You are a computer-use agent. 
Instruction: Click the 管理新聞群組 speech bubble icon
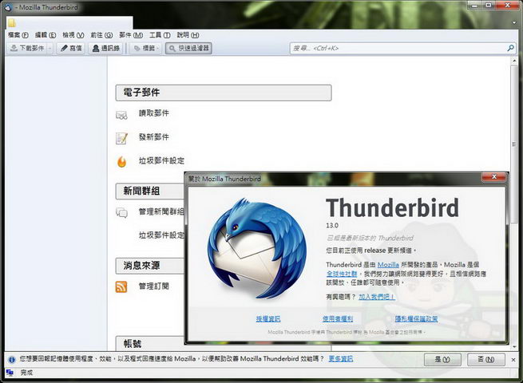tap(122, 212)
